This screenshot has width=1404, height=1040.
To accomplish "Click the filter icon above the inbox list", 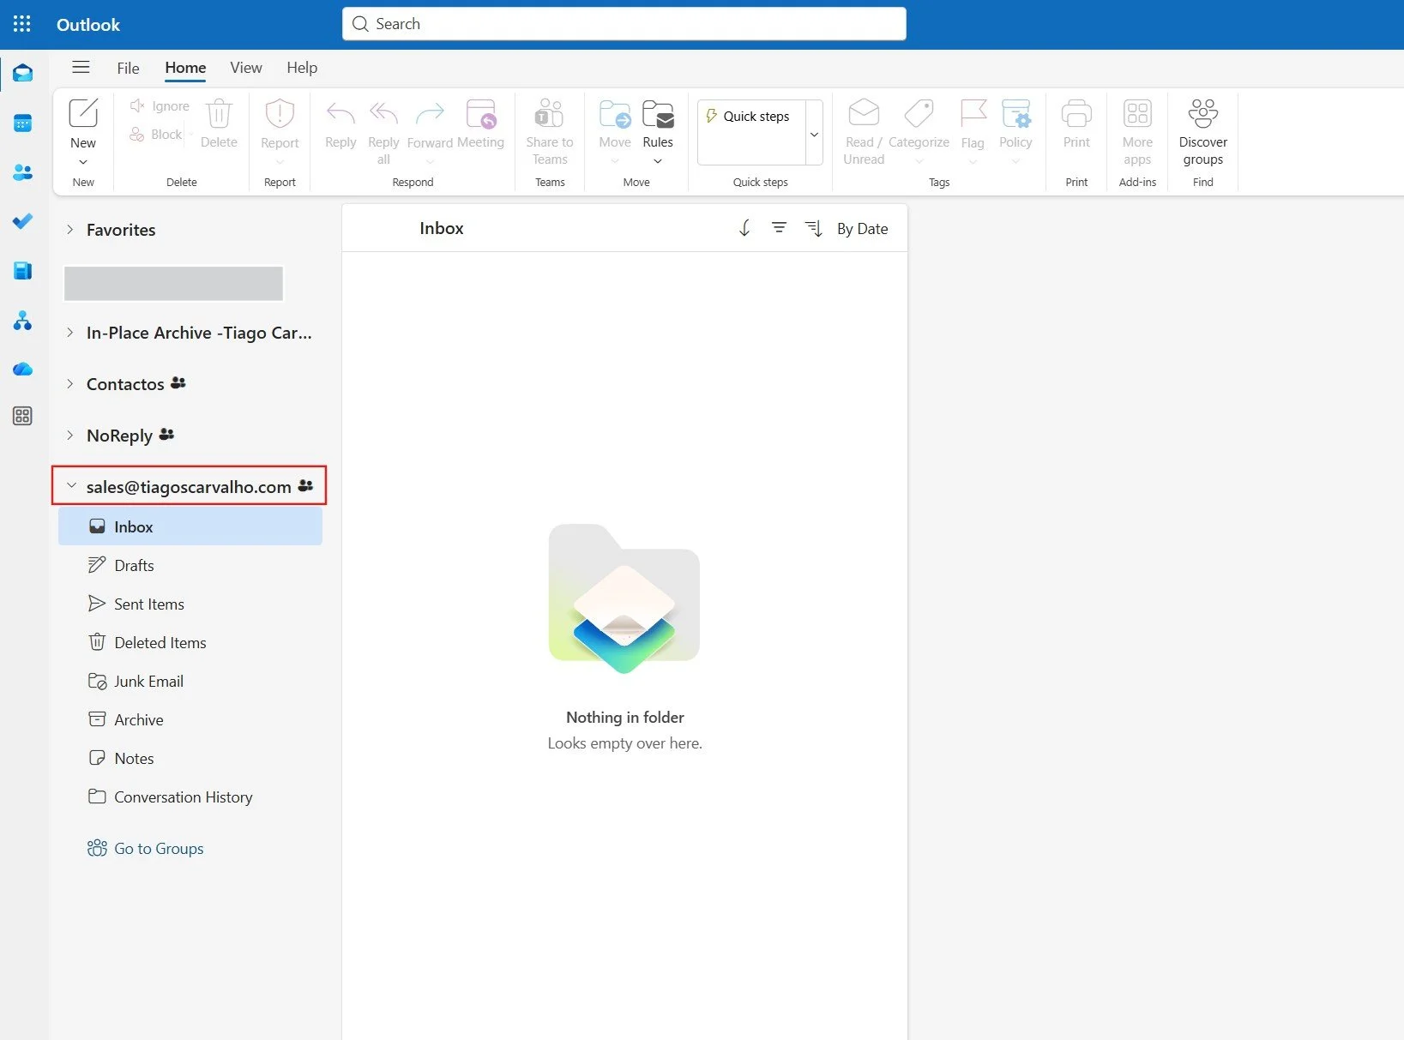I will 780,228.
